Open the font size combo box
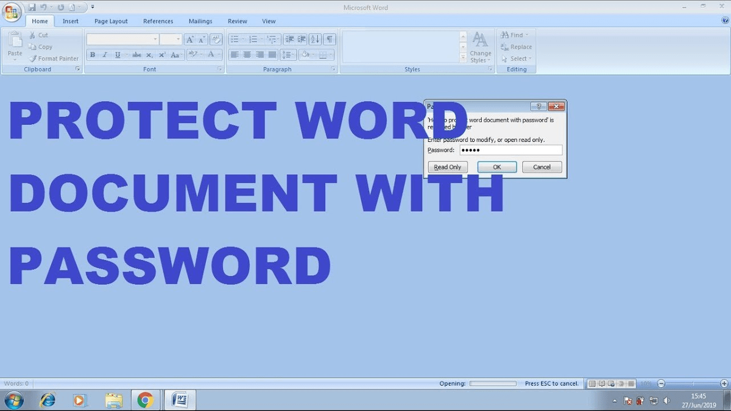 tap(171, 39)
